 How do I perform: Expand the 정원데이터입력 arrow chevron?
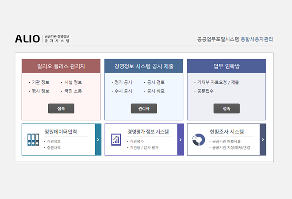tap(98, 140)
